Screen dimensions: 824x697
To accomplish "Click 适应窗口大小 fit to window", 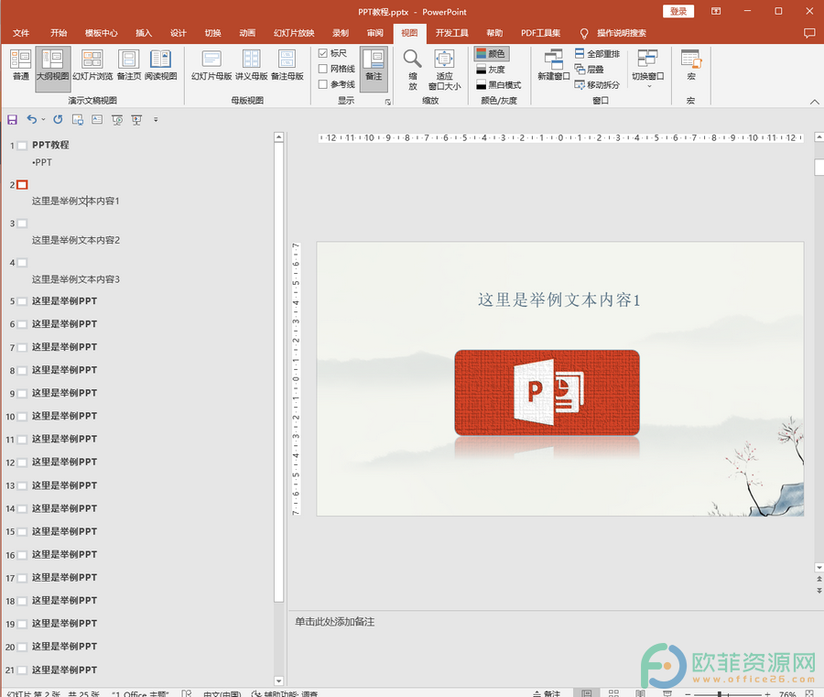I will click(445, 70).
